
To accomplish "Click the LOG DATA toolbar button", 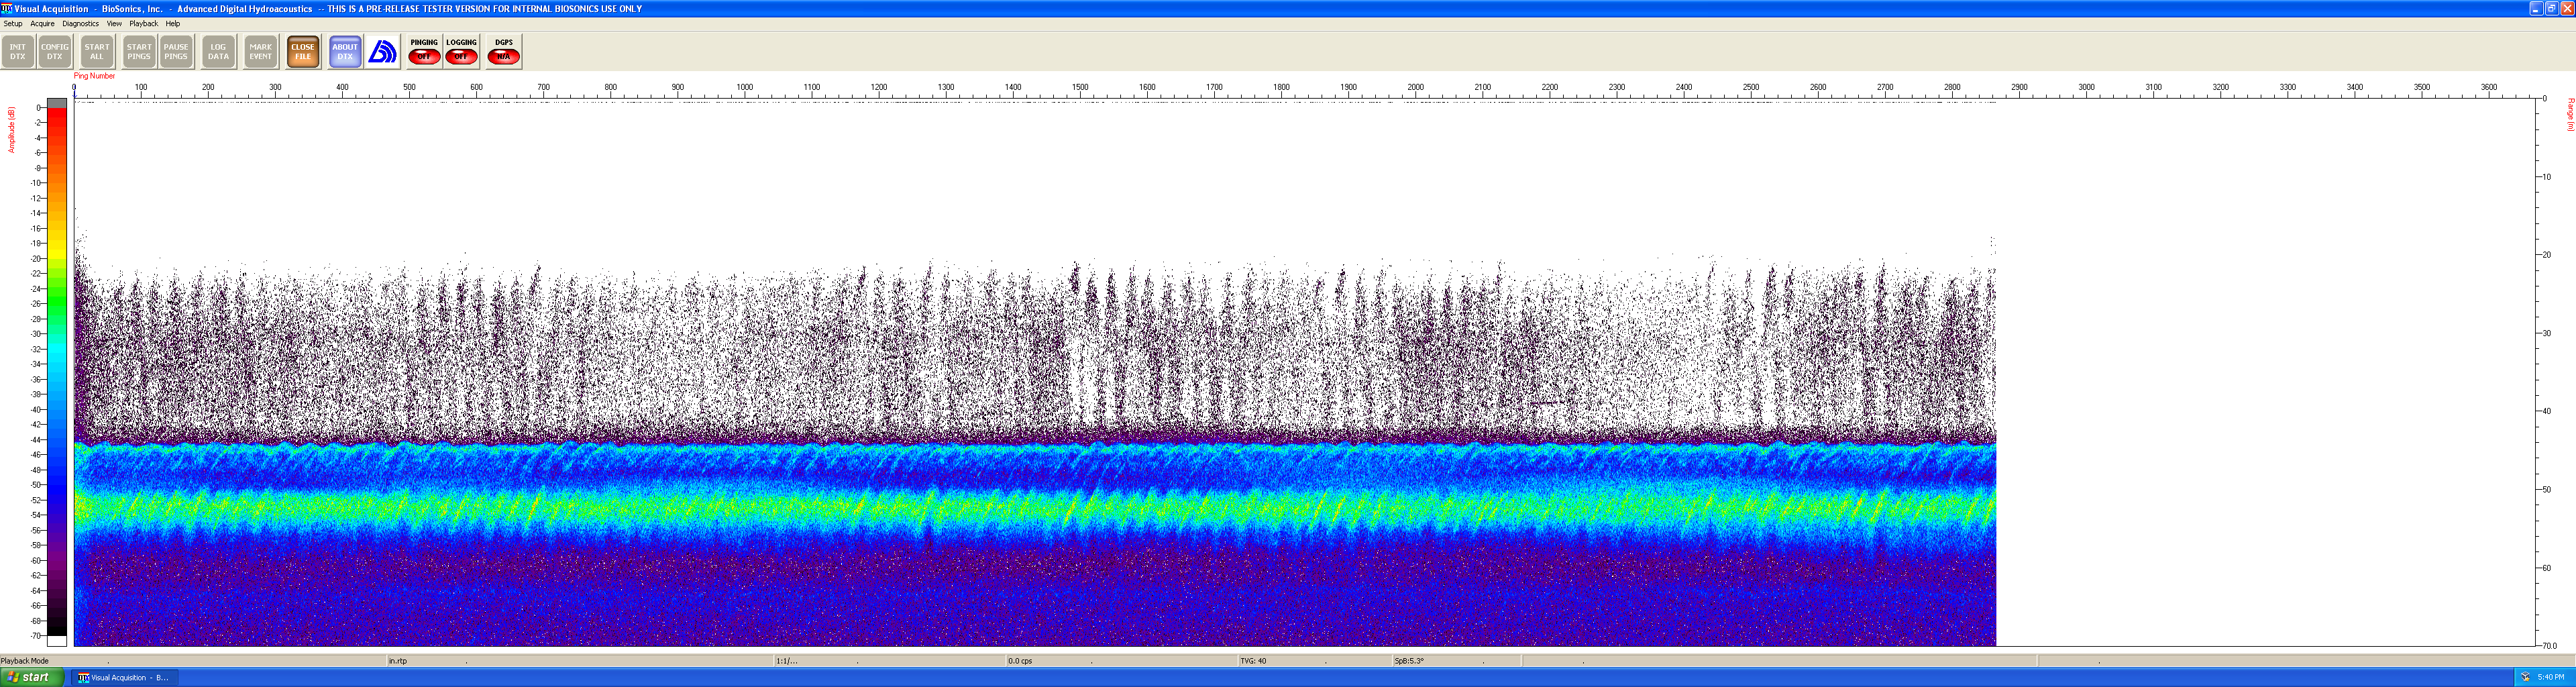I will tap(218, 52).
